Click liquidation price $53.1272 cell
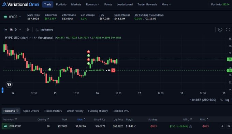Image resolution: width=232 pixels, height=134 pixels. pos(118,126)
